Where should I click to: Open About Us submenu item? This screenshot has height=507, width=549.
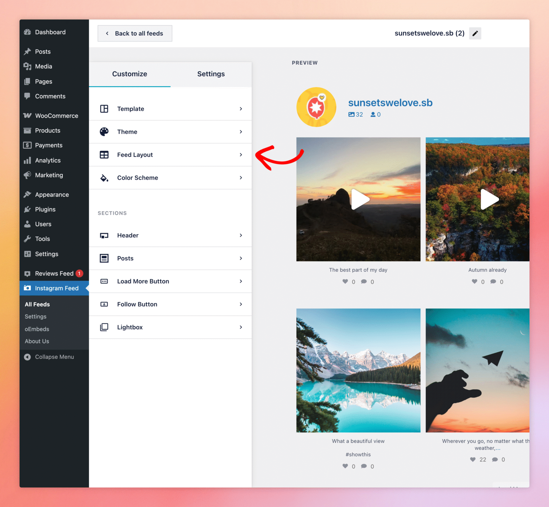coord(37,341)
